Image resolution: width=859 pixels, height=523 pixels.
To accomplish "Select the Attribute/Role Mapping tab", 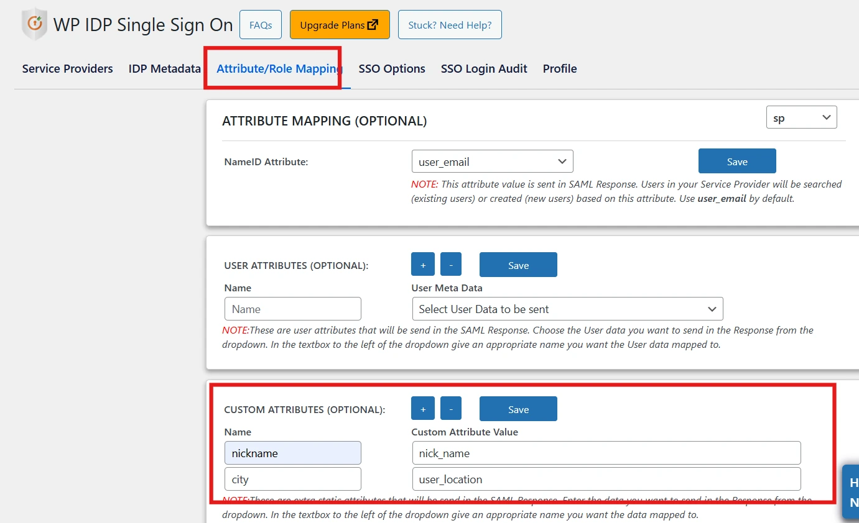I will pos(280,69).
